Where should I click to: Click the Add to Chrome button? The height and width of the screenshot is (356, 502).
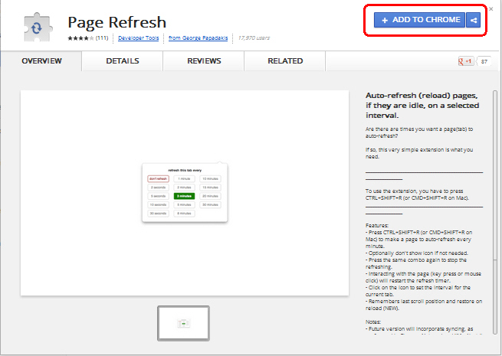(x=419, y=20)
